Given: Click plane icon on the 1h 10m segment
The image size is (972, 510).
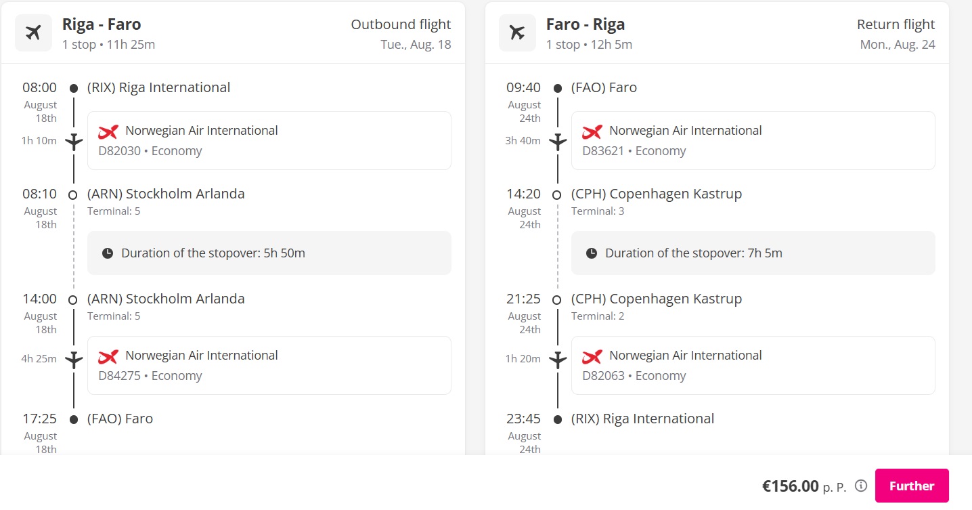Looking at the screenshot, I should (74, 142).
